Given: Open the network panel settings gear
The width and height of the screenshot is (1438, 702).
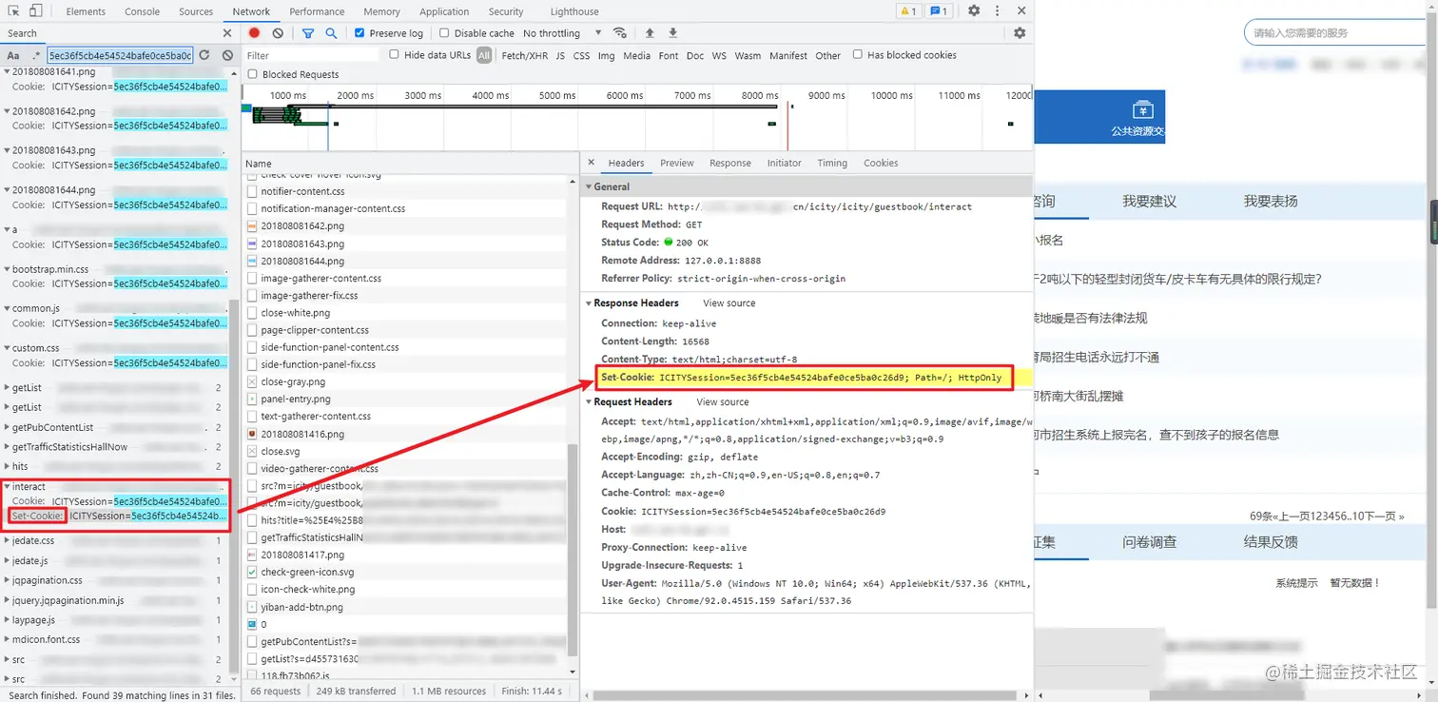Looking at the screenshot, I should click(1020, 33).
